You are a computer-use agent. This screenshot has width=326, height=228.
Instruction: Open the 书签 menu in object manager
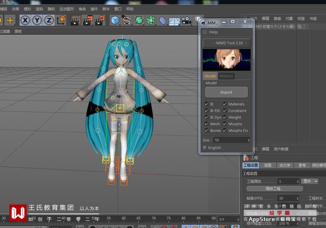(x=313, y=18)
